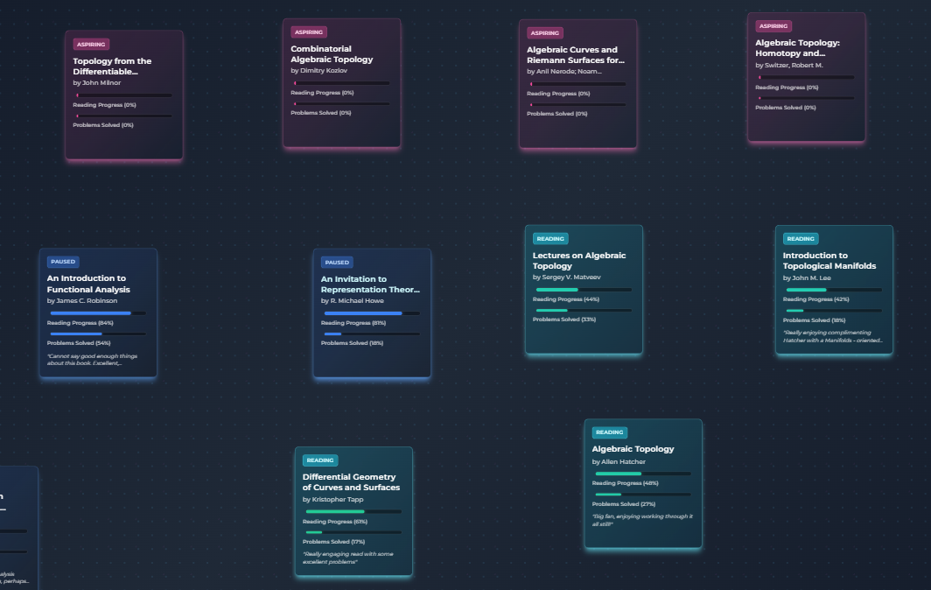Screen dimensions: 931x590
Task: Open the title 'Combinatorial Algebraic Topology'
Action: coord(332,54)
